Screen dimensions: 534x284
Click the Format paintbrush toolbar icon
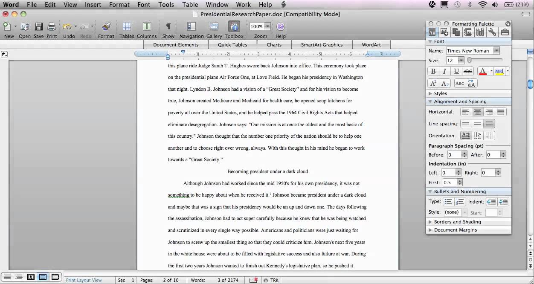pos(106,26)
